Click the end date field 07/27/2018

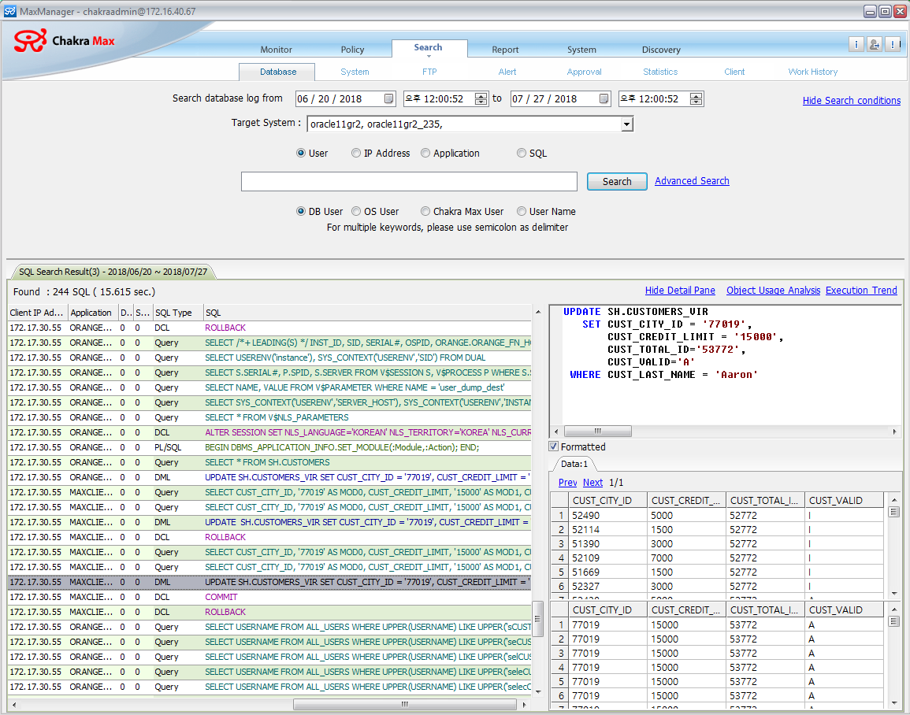(x=561, y=98)
